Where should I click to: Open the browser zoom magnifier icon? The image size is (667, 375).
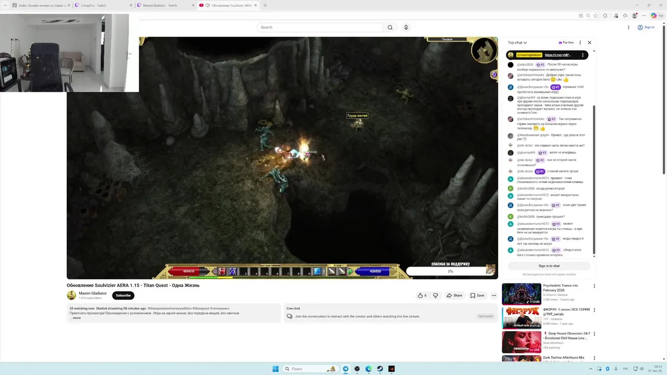point(589,16)
